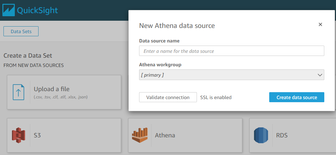The image size is (336, 155).
Task: Click the Create a Data Set heading
Action: point(28,56)
